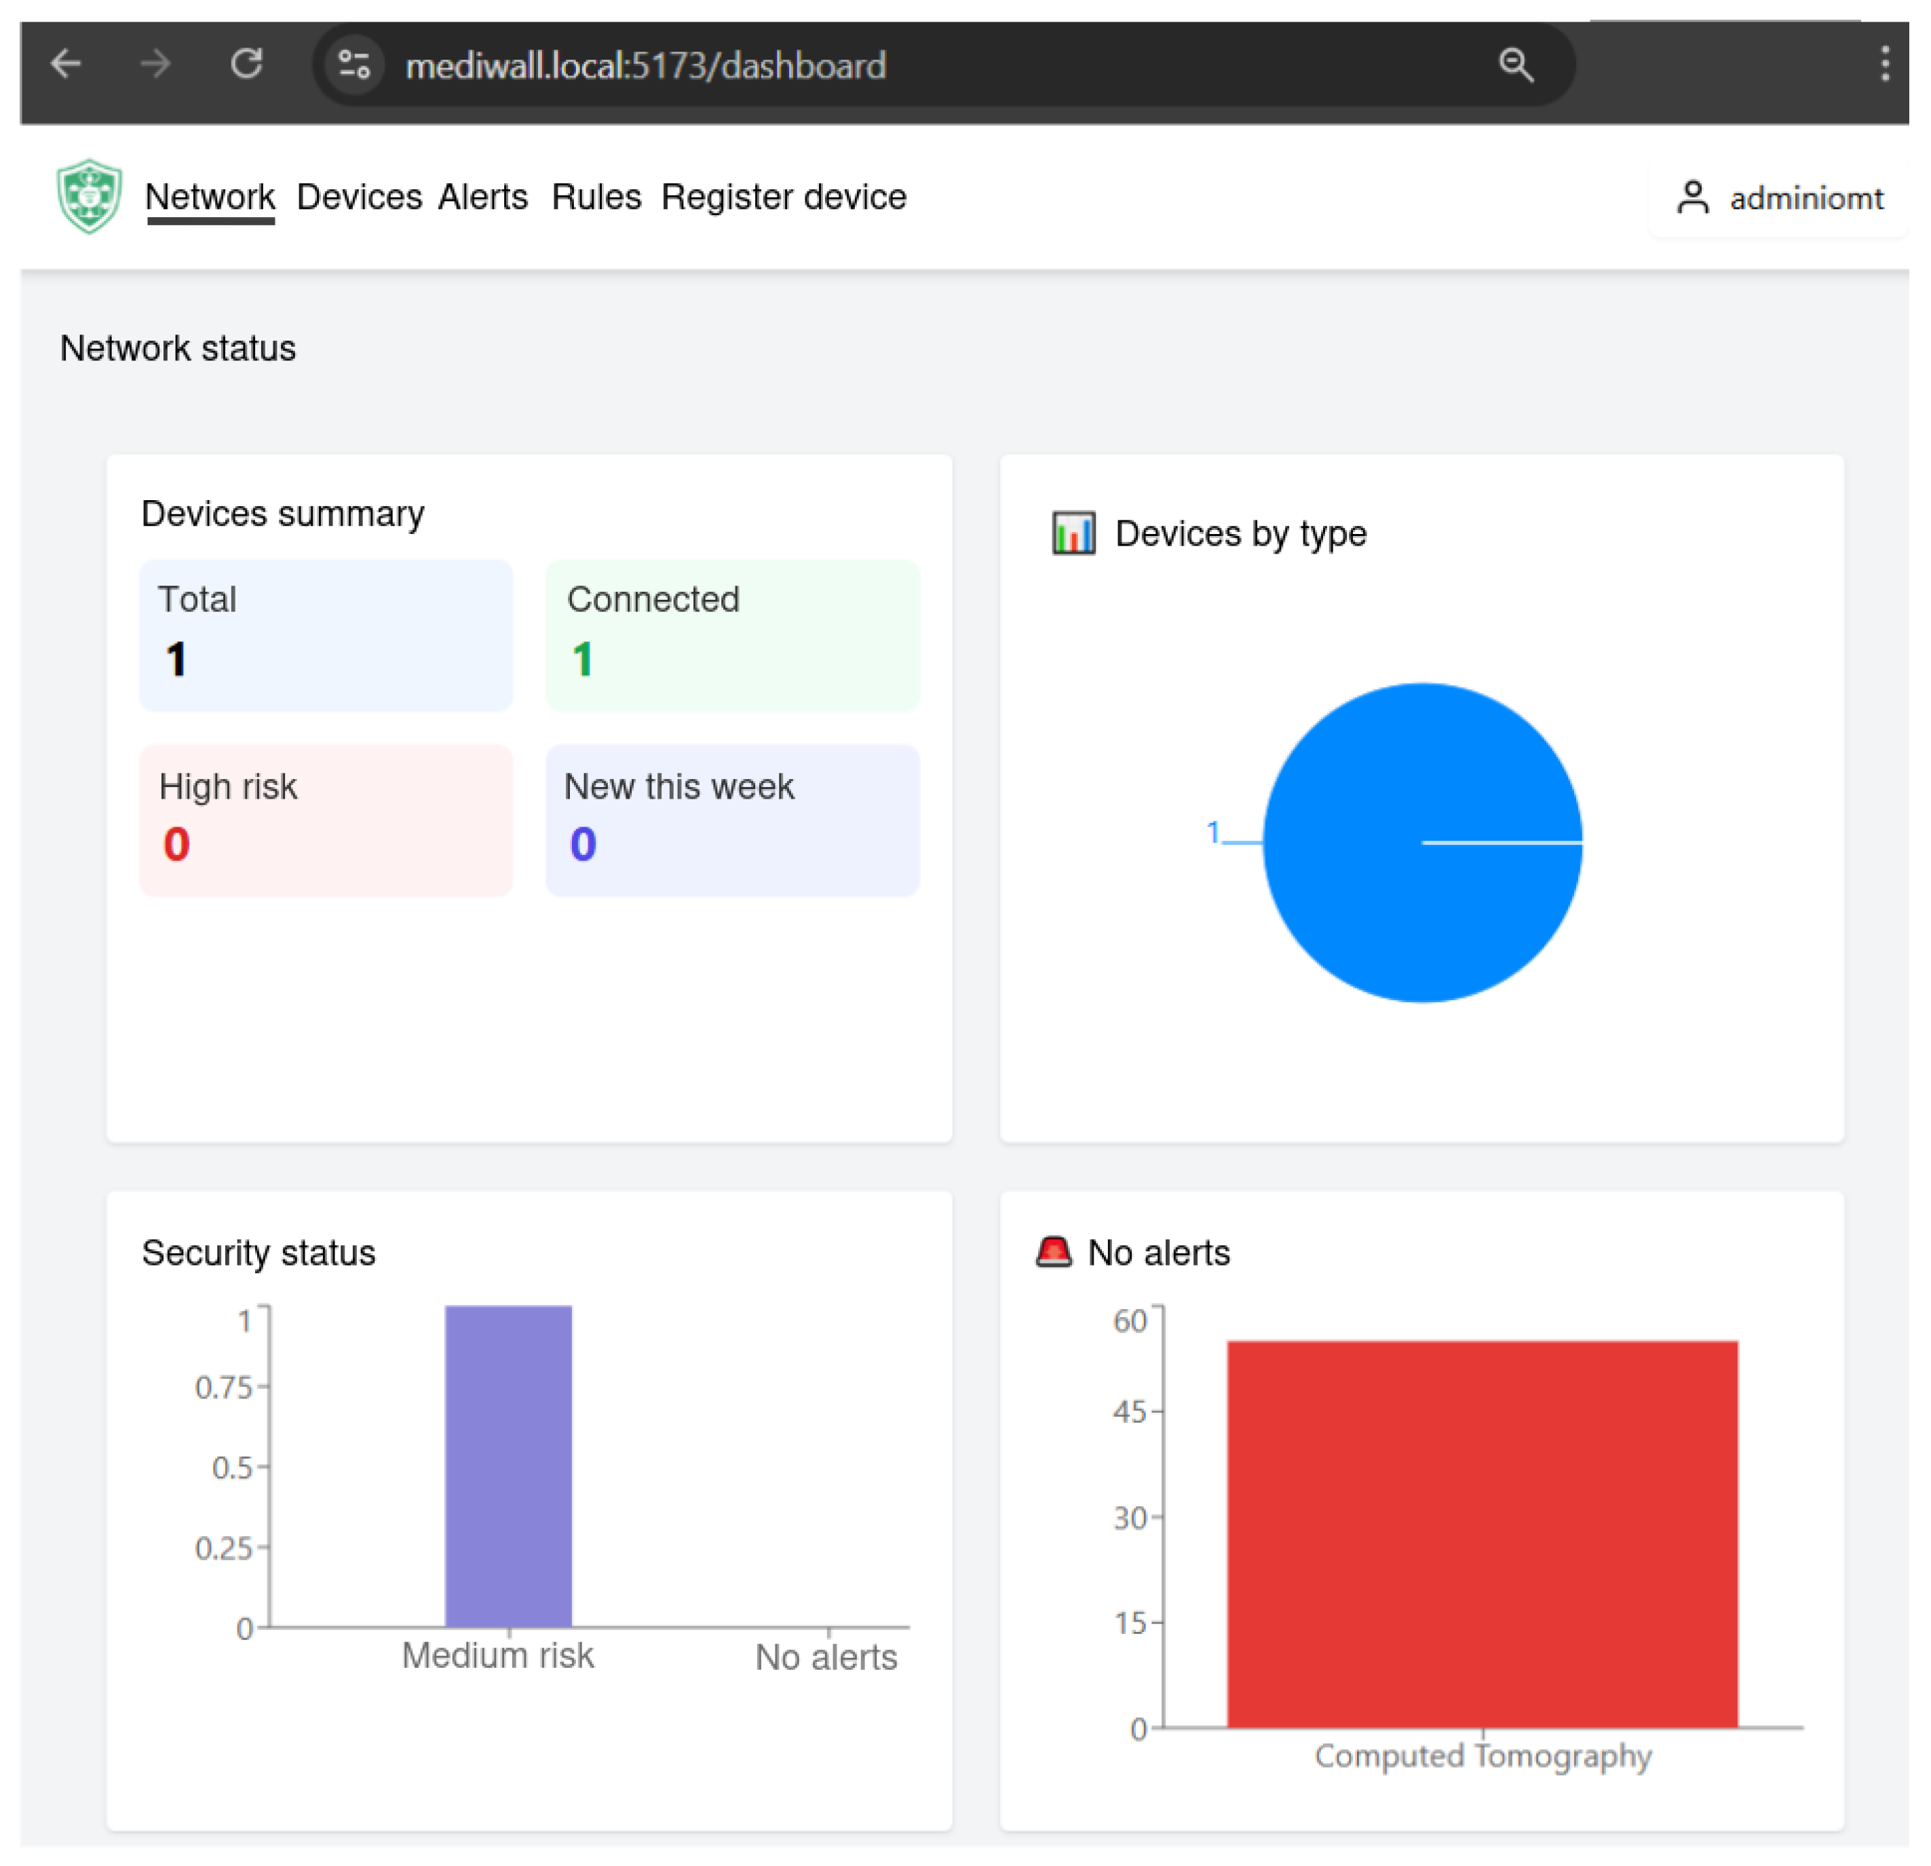Click the browser back arrow
1931x1866 pixels.
[x=66, y=65]
